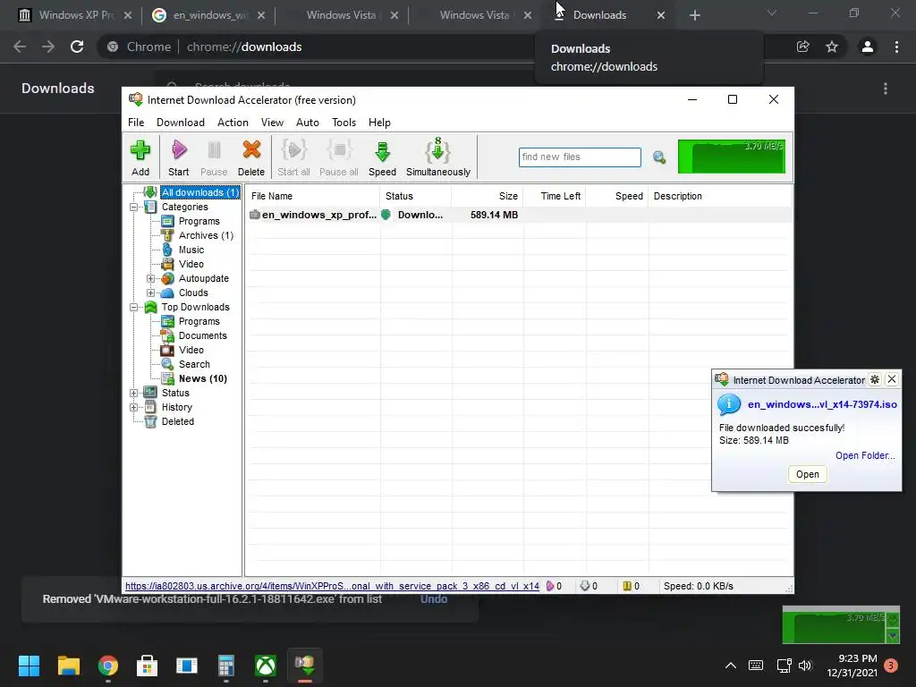The image size is (916, 687).
Task: Select Documents under Top Downloads
Action: (x=203, y=336)
